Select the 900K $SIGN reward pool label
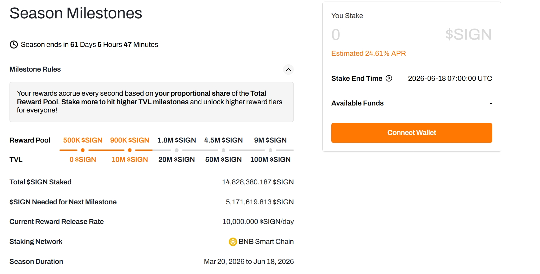This screenshot has height=274, width=540. coord(130,140)
